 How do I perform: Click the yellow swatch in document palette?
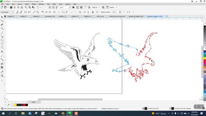pos(15,105)
